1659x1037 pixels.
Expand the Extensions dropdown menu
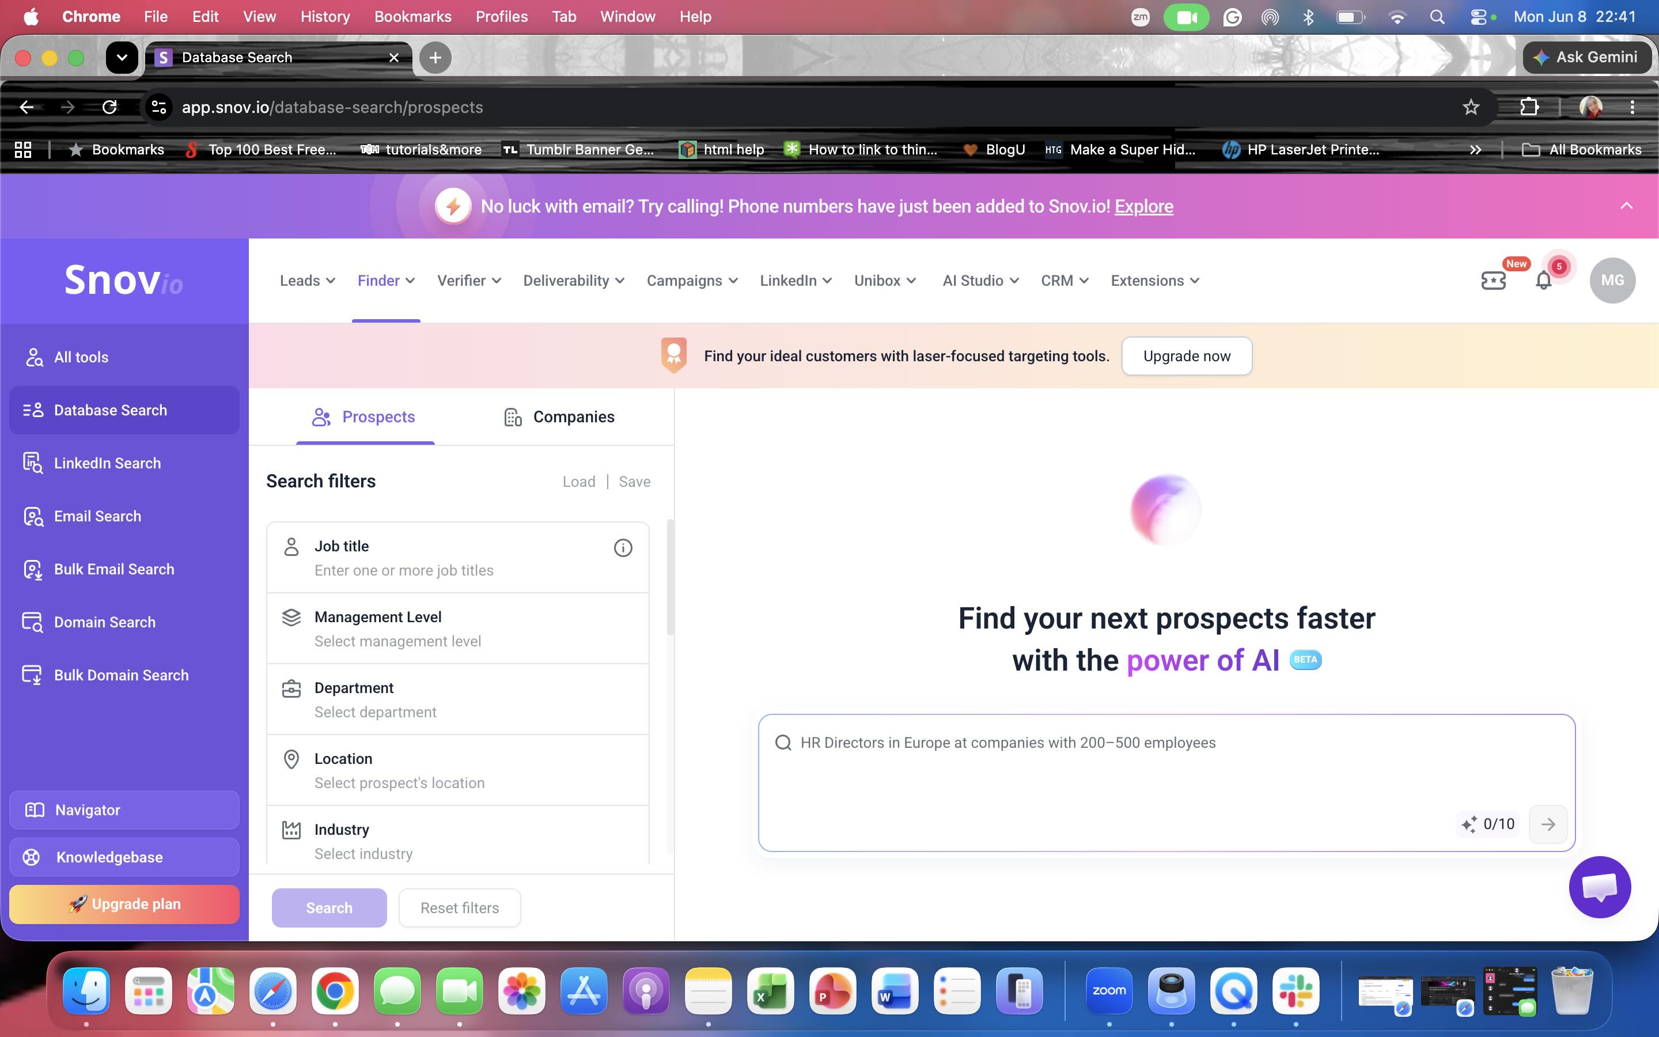pyautogui.click(x=1154, y=281)
